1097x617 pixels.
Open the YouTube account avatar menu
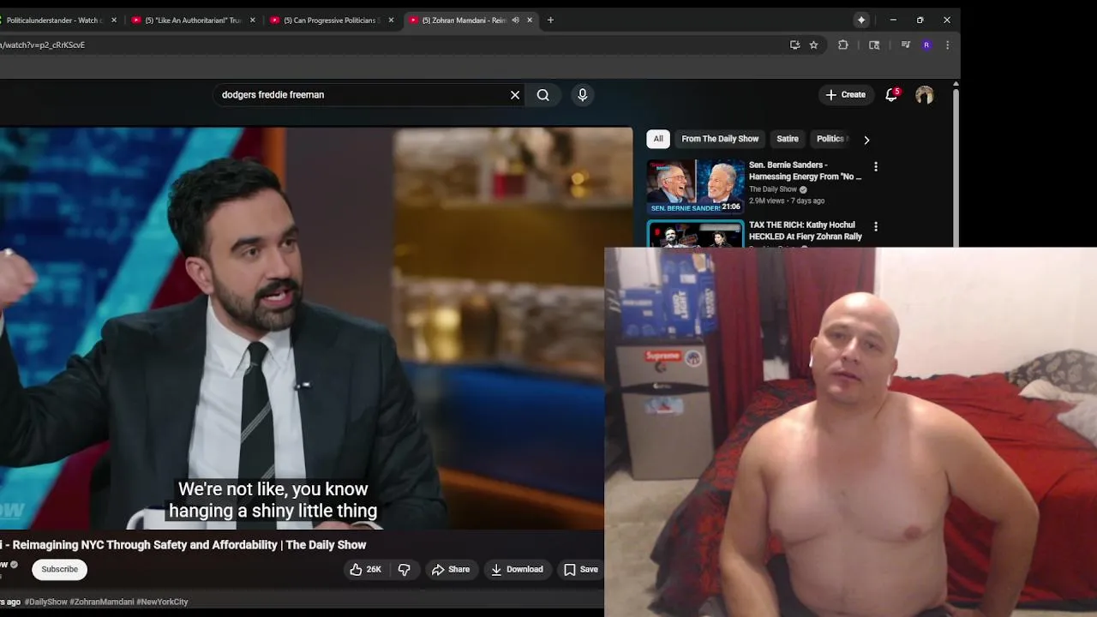pyautogui.click(x=924, y=95)
